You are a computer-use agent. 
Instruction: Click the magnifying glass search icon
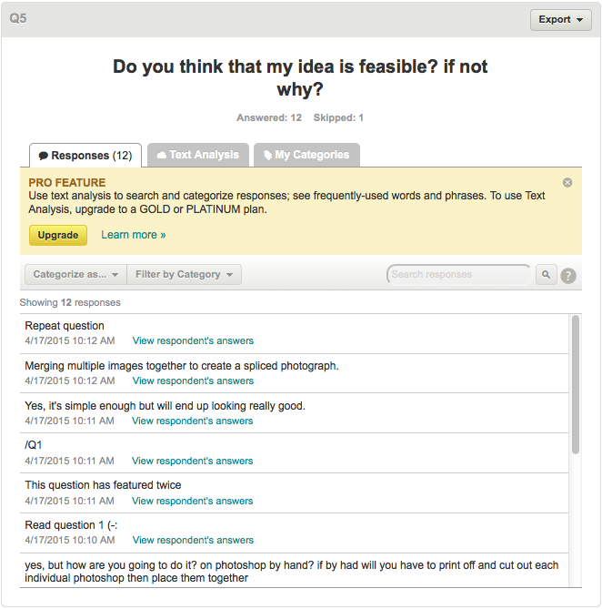[x=546, y=274]
